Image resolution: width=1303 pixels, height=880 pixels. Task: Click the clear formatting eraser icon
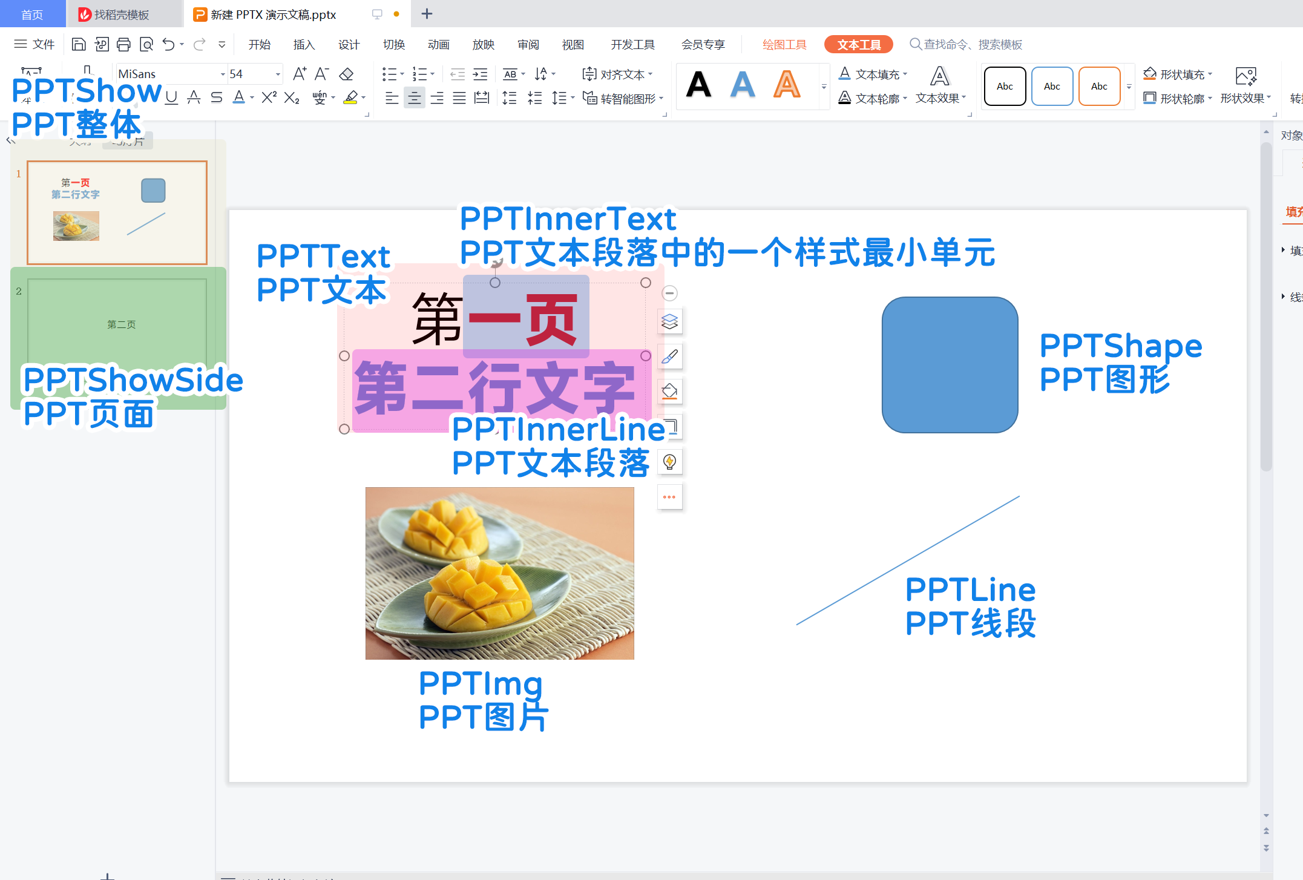coord(346,74)
